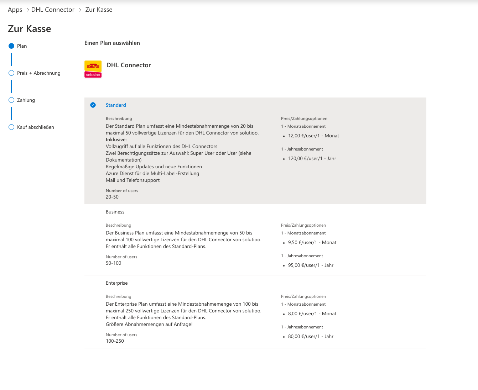Click the '20-50' number of users value
Image resolution: width=478 pixels, height=390 pixels.
[x=112, y=197]
